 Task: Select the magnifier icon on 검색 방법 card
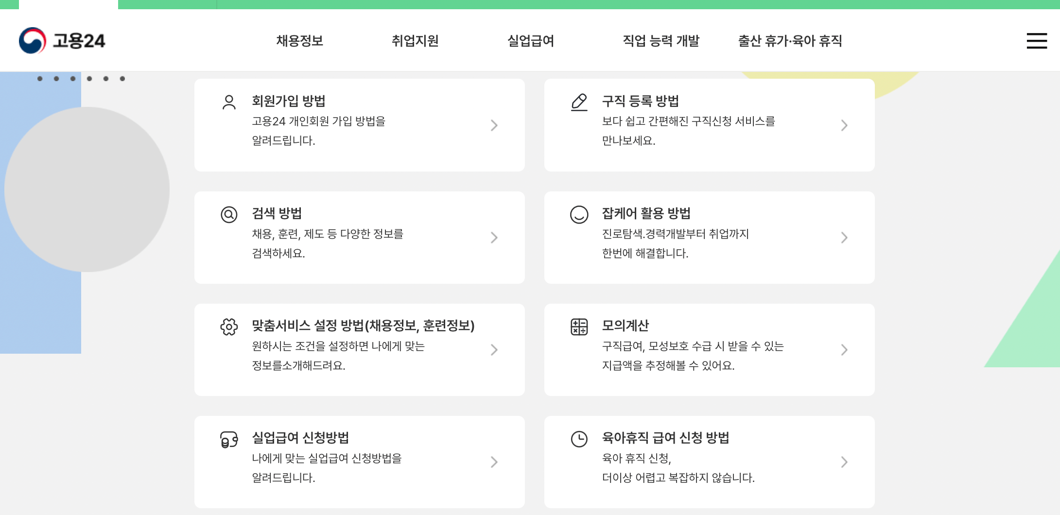point(228,214)
